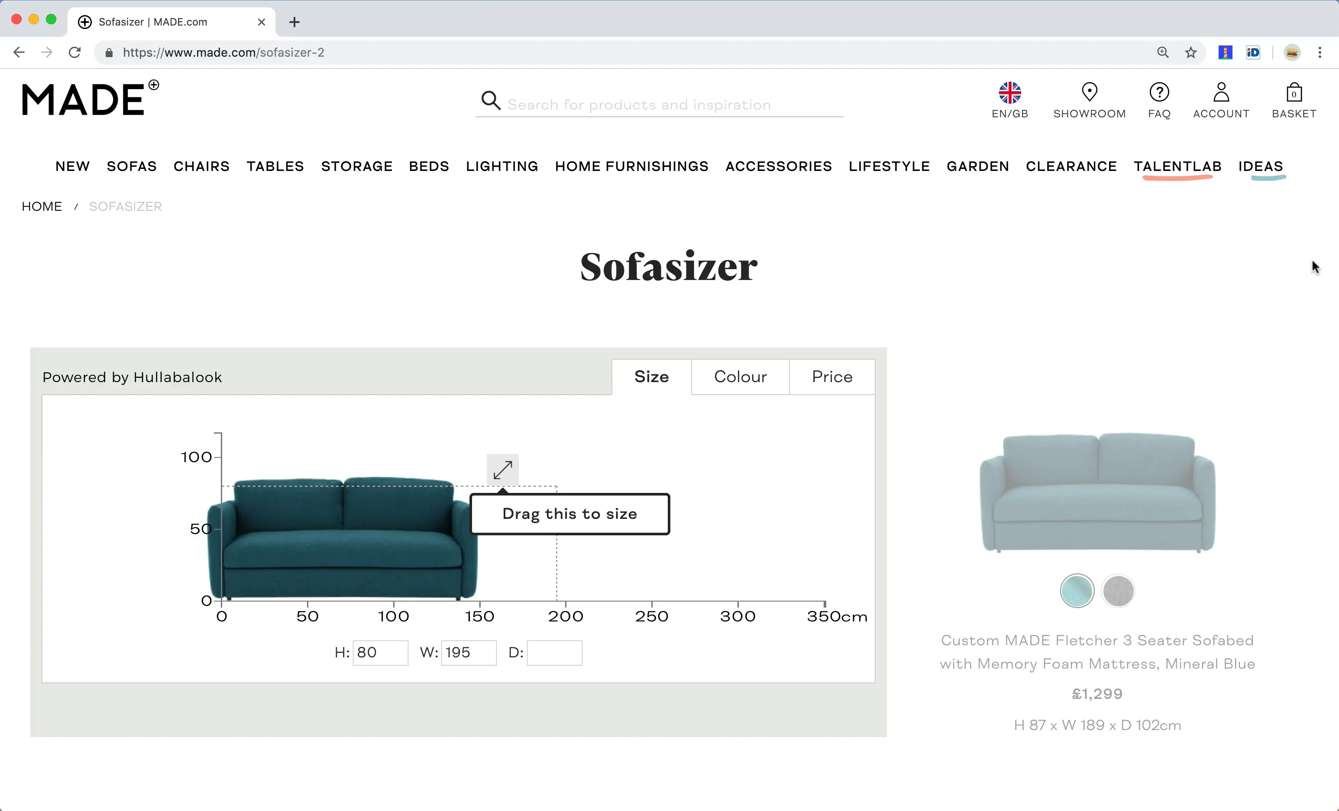Reload the page
The image size is (1339, 811).
pyautogui.click(x=75, y=53)
